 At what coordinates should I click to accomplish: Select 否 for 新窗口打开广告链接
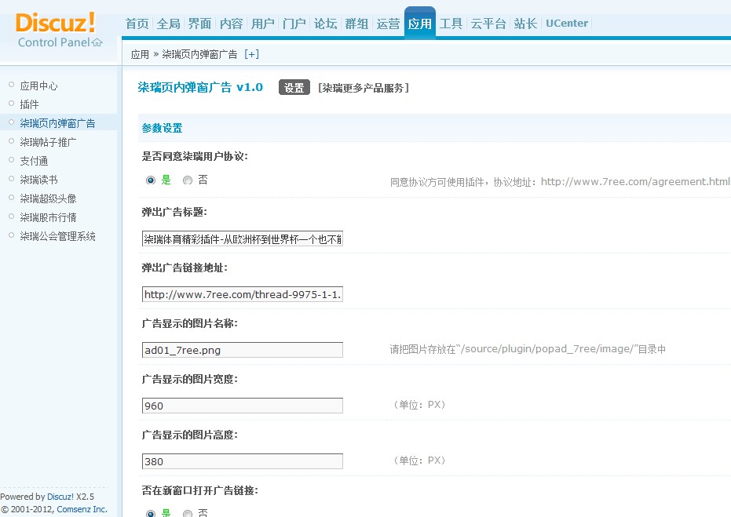(188, 513)
